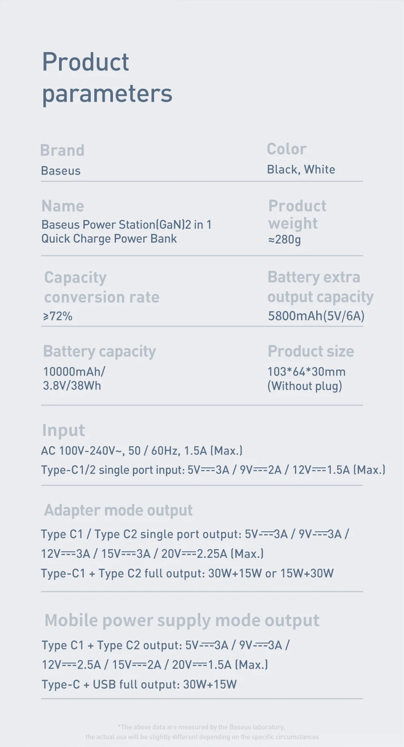Viewport: 404px width, 747px height.
Task: Click the Name label
Action: [x=63, y=206]
